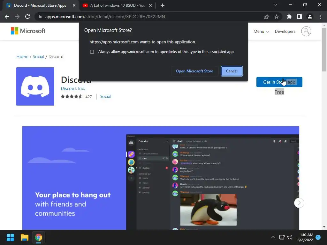This screenshot has height=245, width=327.
Task: Close the YouTube BSOD tab
Action: pyautogui.click(x=150, y=5)
